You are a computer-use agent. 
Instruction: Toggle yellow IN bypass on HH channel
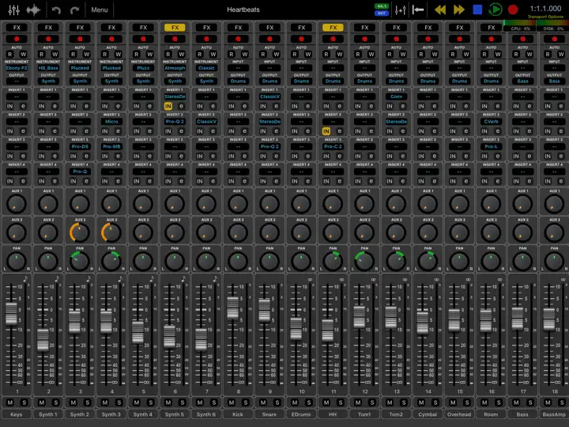click(x=326, y=131)
